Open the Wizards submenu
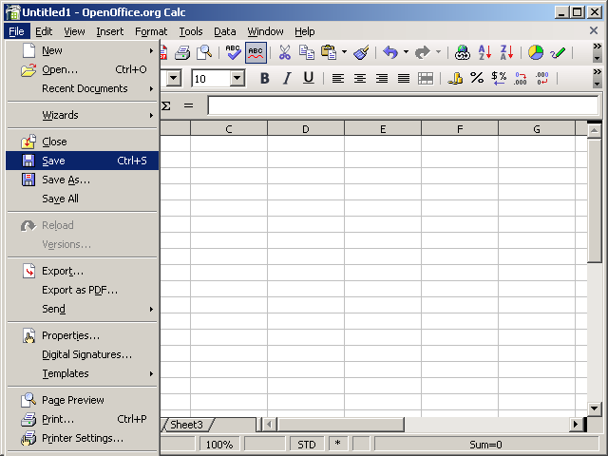 click(x=83, y=115)
